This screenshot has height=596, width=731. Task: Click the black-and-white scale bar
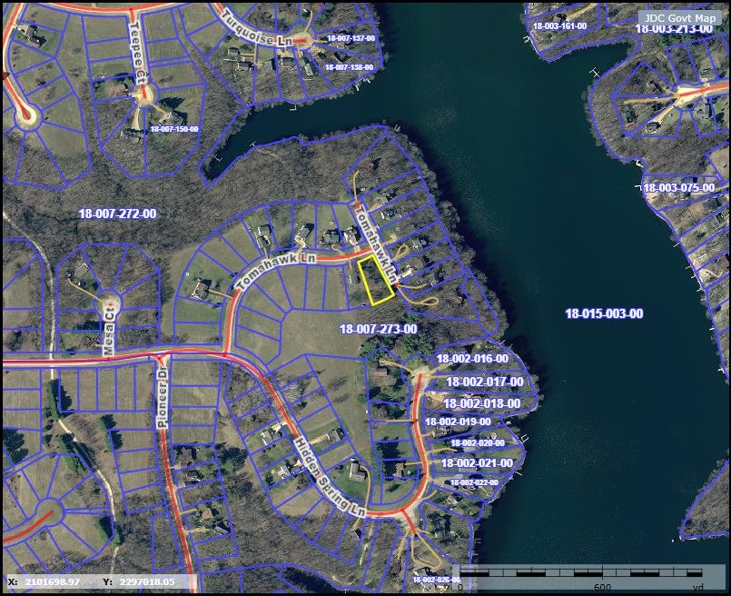pos(581,572)
